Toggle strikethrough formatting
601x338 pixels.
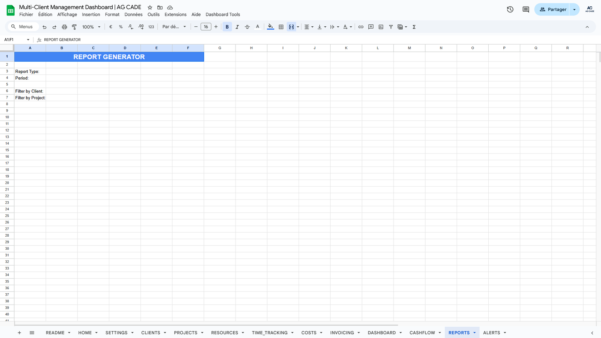point(247,27)
